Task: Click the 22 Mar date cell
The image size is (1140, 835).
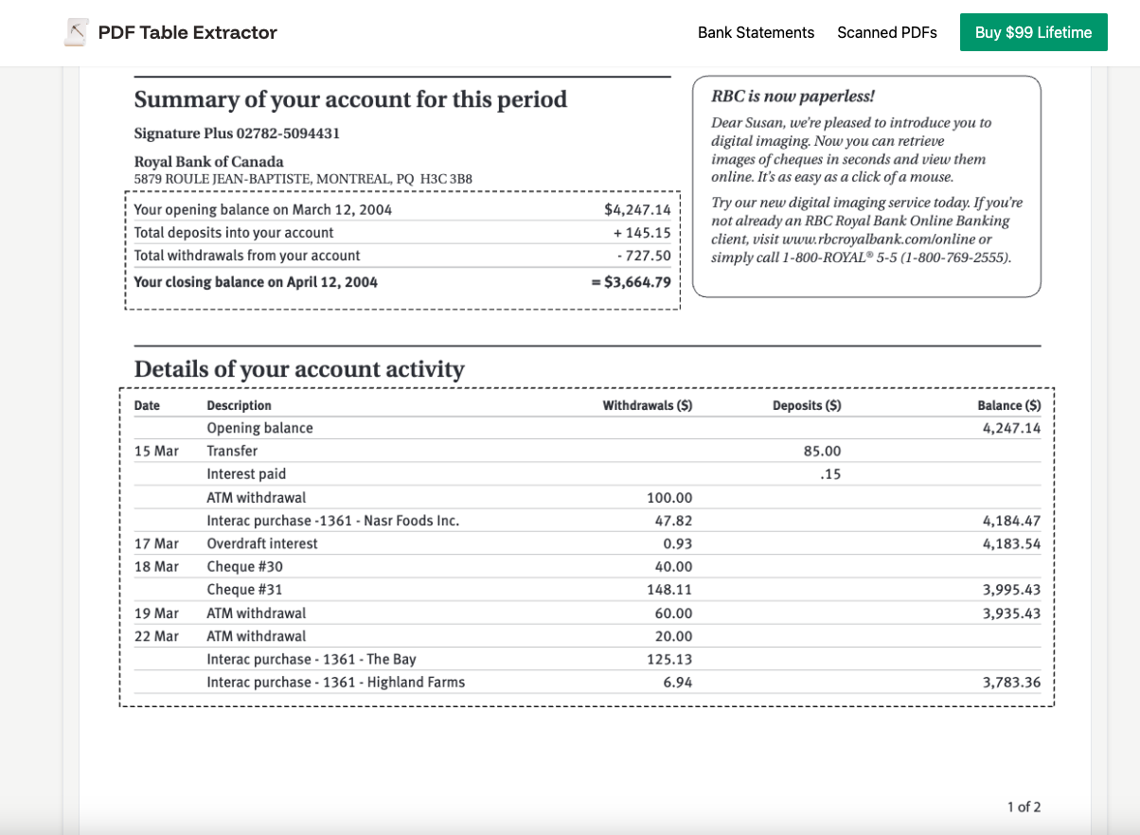Action: point(156,636)
